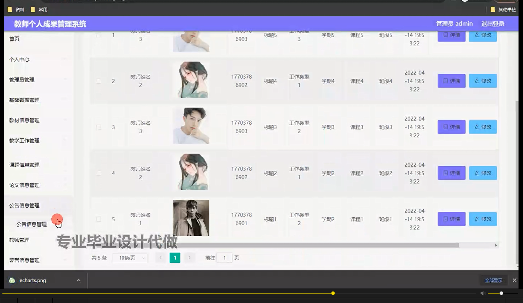Image resolution: width=523 pixels, height=303 pixels.
Task: Click 修改 for the 标题4 row
Action: pos(483,81)
